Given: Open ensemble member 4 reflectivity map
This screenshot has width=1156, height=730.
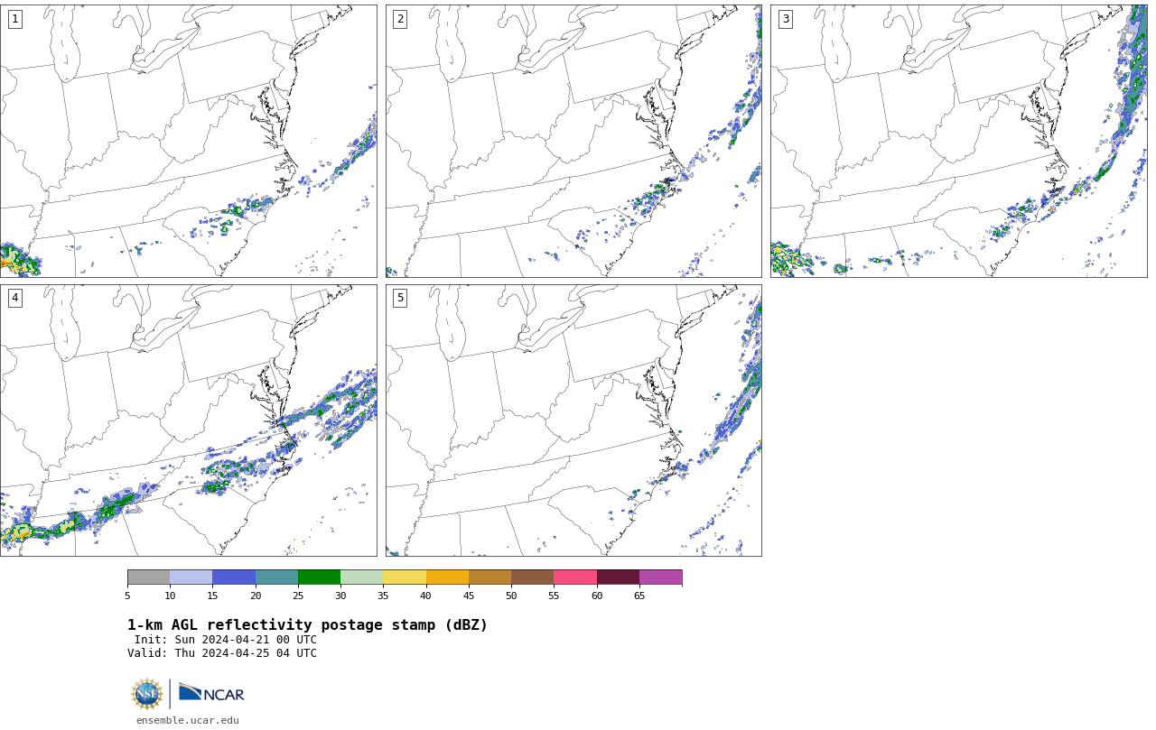Looking at the screenshot, I should 188,420.
